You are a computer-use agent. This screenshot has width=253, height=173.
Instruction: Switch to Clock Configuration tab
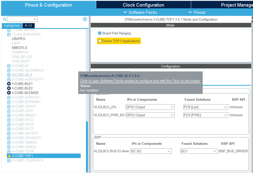pyautogui.click(x=143, y=5)
